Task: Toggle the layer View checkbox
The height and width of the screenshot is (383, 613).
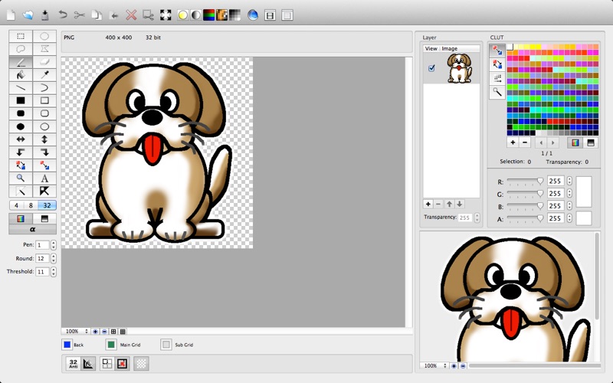Action: 431,68
